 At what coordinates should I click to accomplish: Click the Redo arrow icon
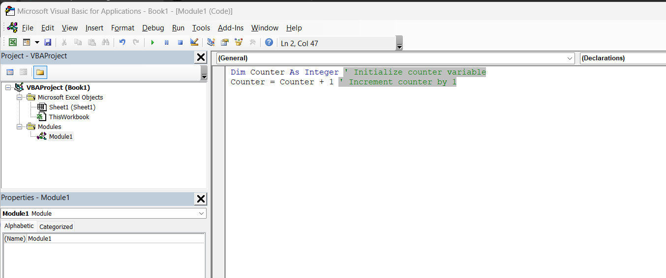click(136, 43)
